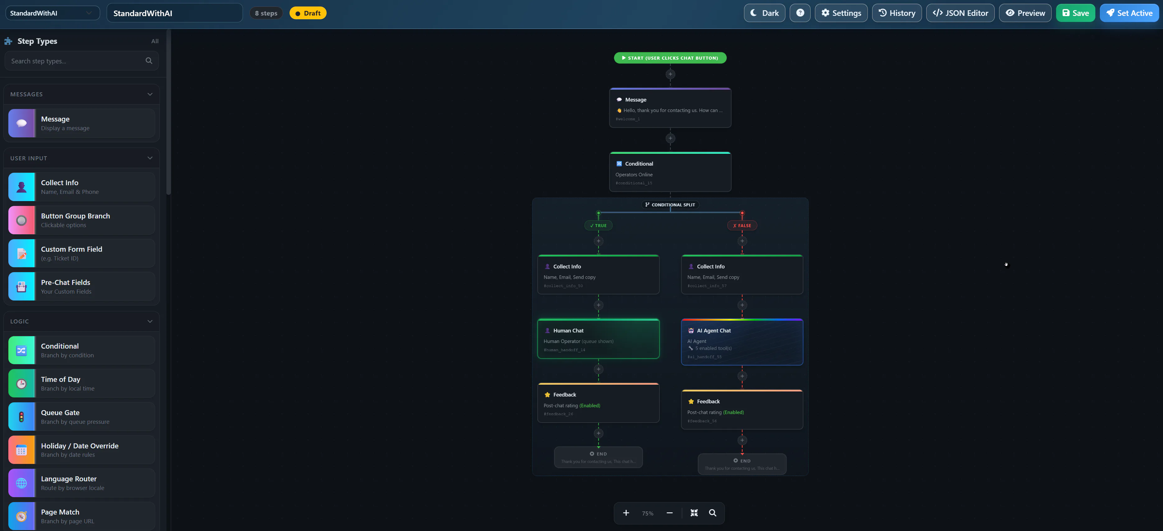
Task: Click the fit-to-screen icon in canvas toolbar
Action: pos(694,513)
